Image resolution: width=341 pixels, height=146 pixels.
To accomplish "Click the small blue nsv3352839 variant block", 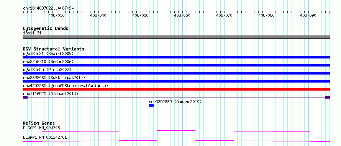I will pos(151,105).
